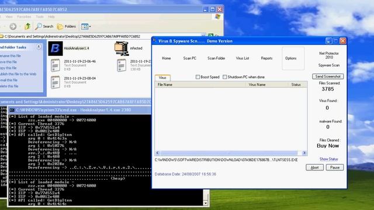Screen dimensions: 374x210
Task: Click the Spyware Scan label
Action: [x=328, y=65]
